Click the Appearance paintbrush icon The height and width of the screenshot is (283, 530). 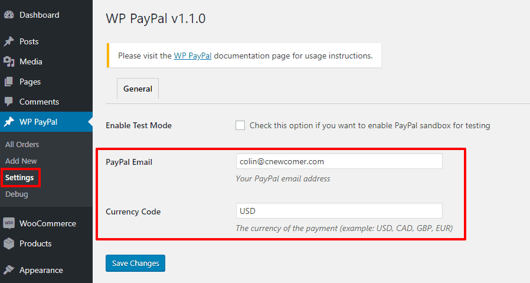(x=9, y=270)
